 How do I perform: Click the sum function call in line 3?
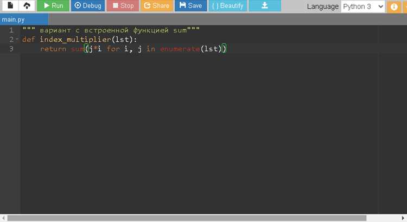[x=78, y=49]
